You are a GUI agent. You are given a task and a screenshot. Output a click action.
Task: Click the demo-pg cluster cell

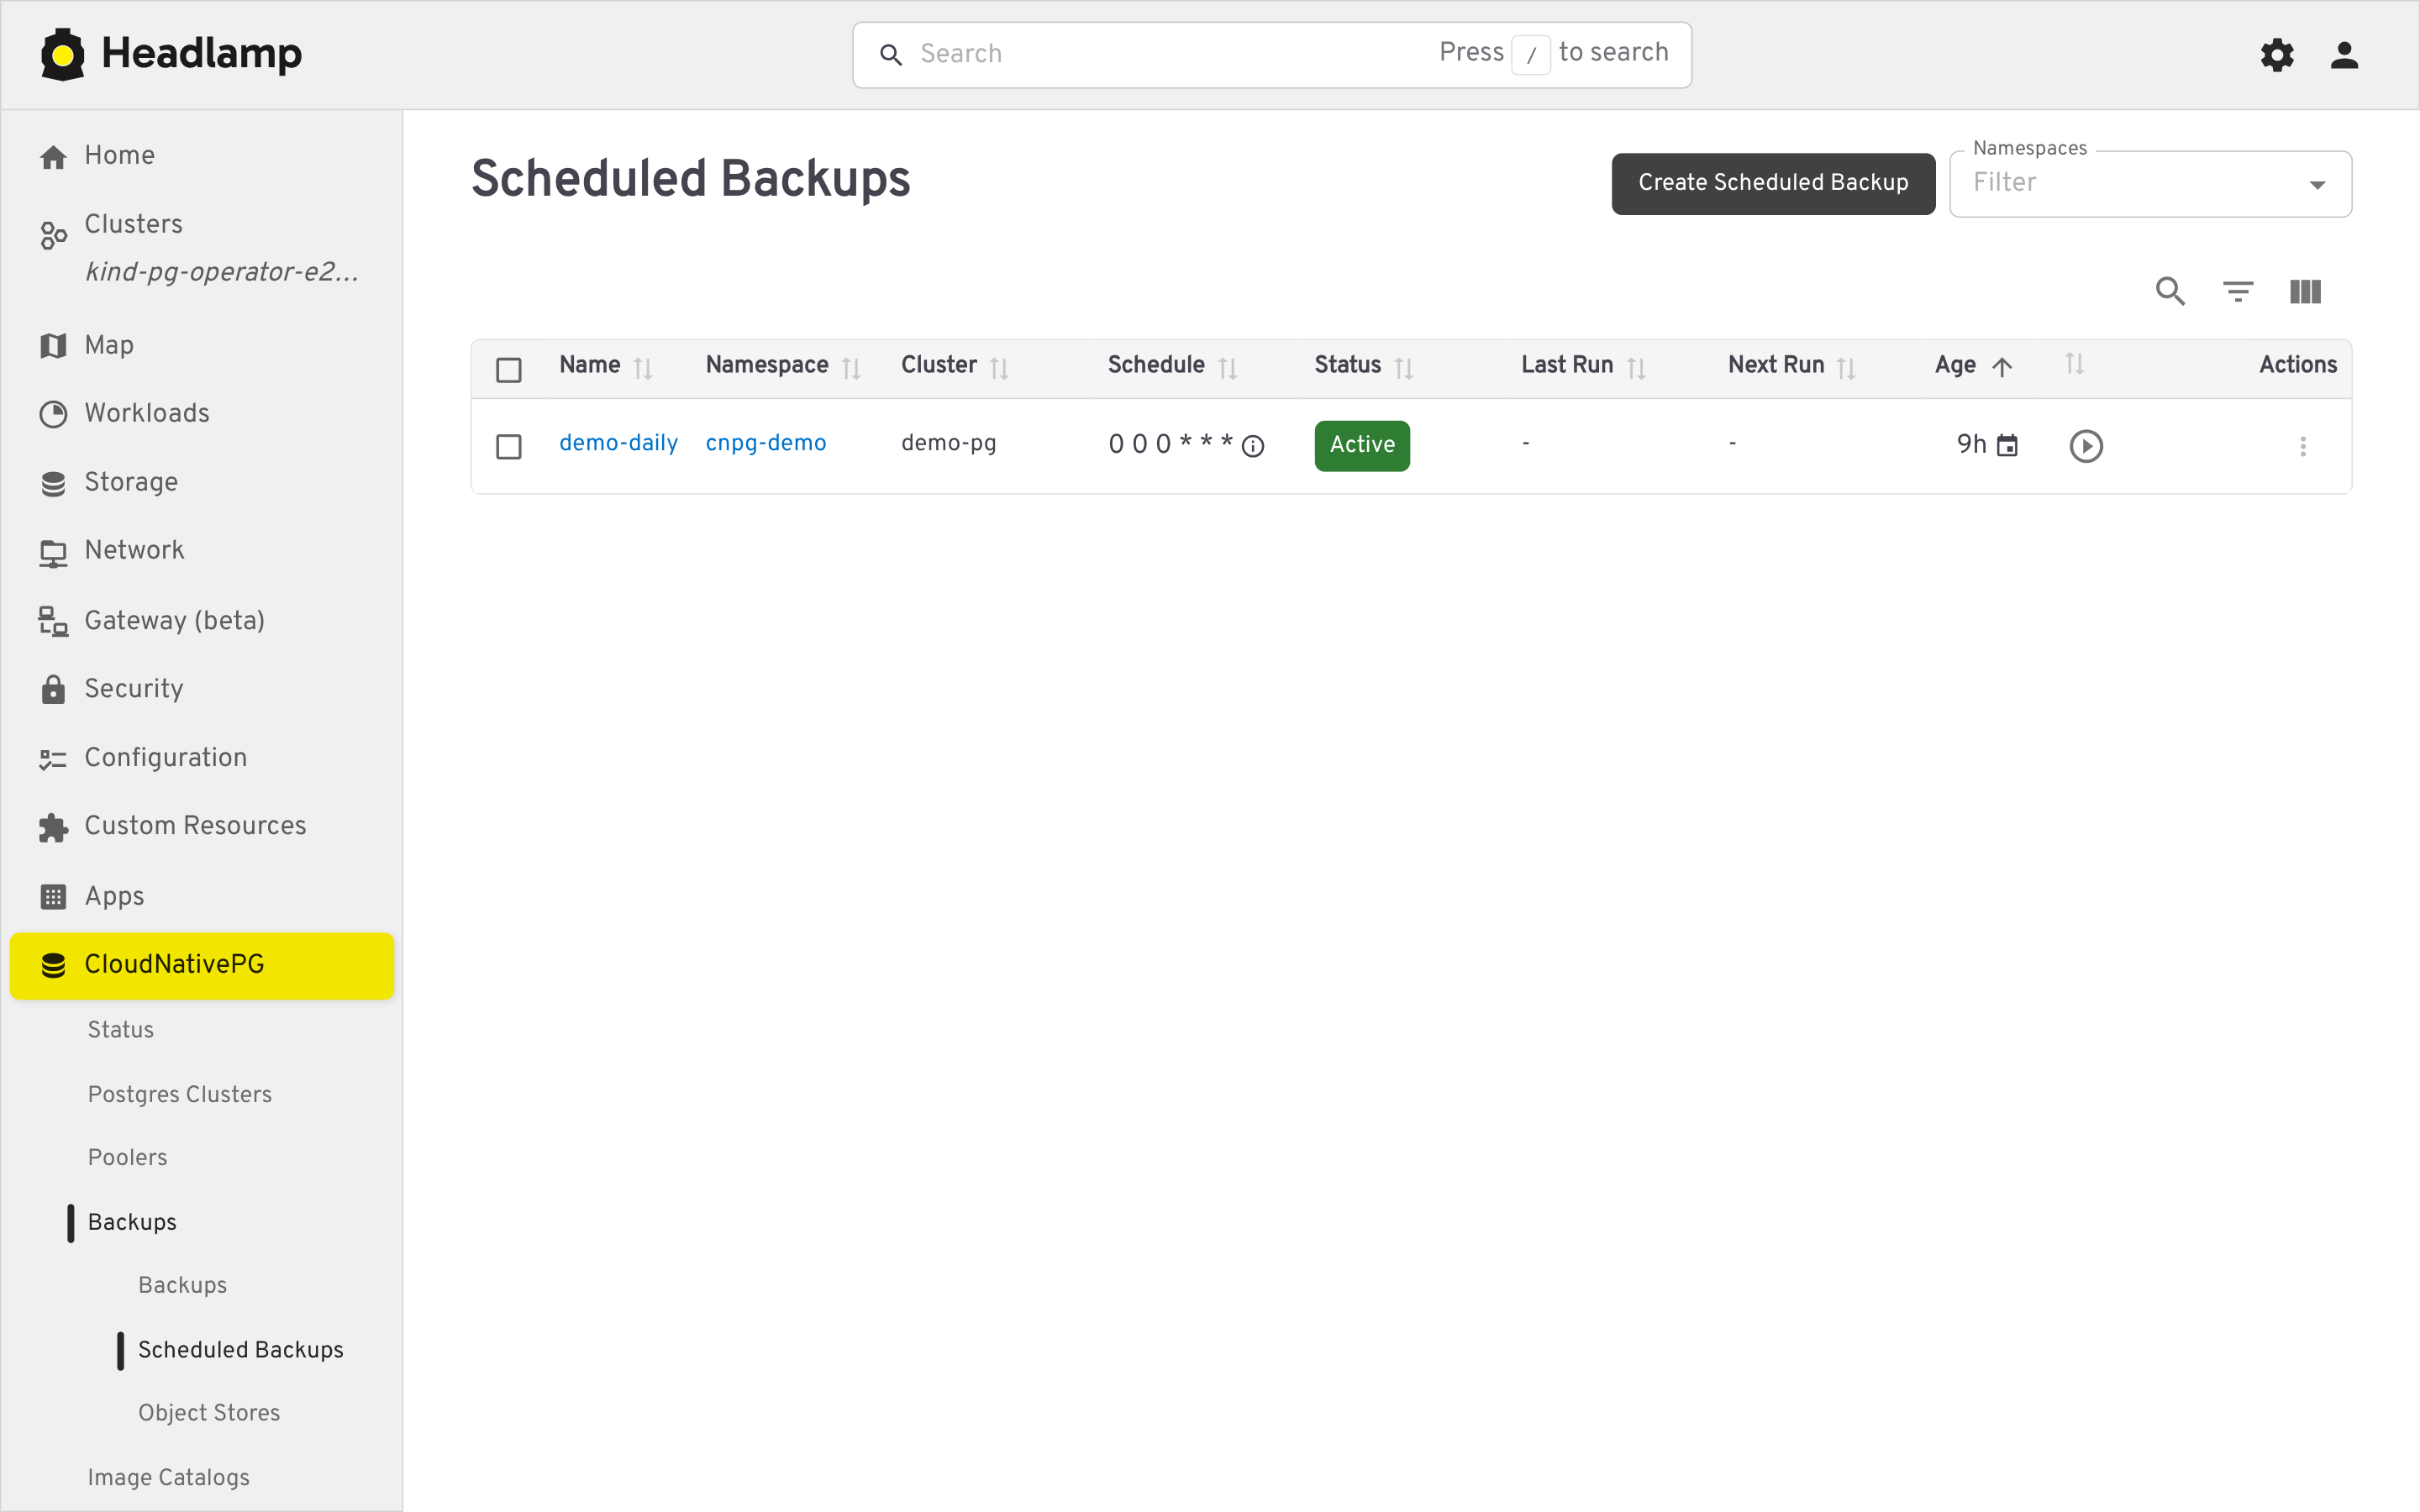(x=948, y=443)
